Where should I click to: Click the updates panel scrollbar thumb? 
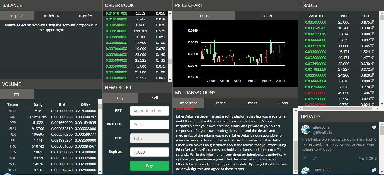(x=382, y=130)
